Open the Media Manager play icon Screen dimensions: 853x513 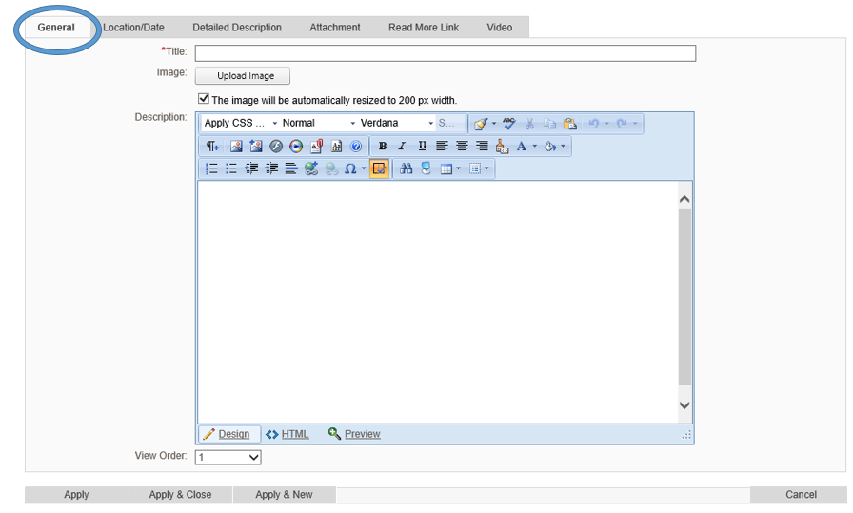(x=296, y=146)
